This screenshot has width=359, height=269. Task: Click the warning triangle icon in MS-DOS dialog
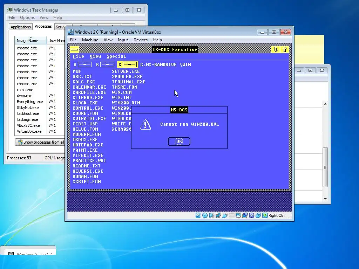[x=145, y=124]
